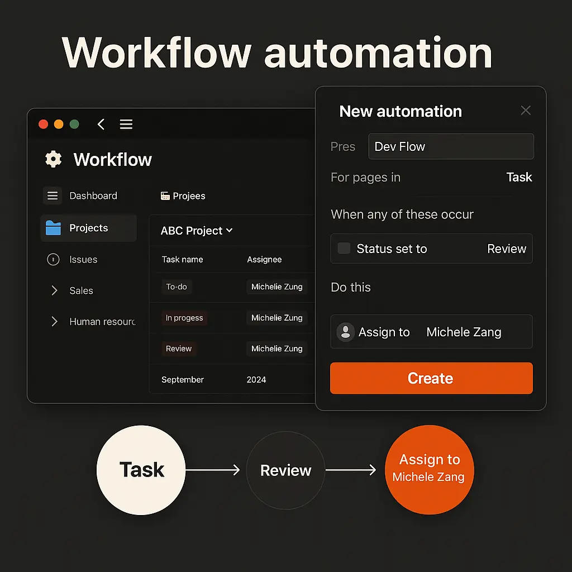This screenshot has width=572, height=572.
Task: Click the Review status tag in table
Action: pos(179,349)
